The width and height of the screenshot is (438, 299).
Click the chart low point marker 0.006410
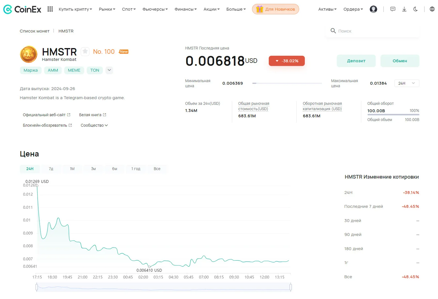point(149,267)
